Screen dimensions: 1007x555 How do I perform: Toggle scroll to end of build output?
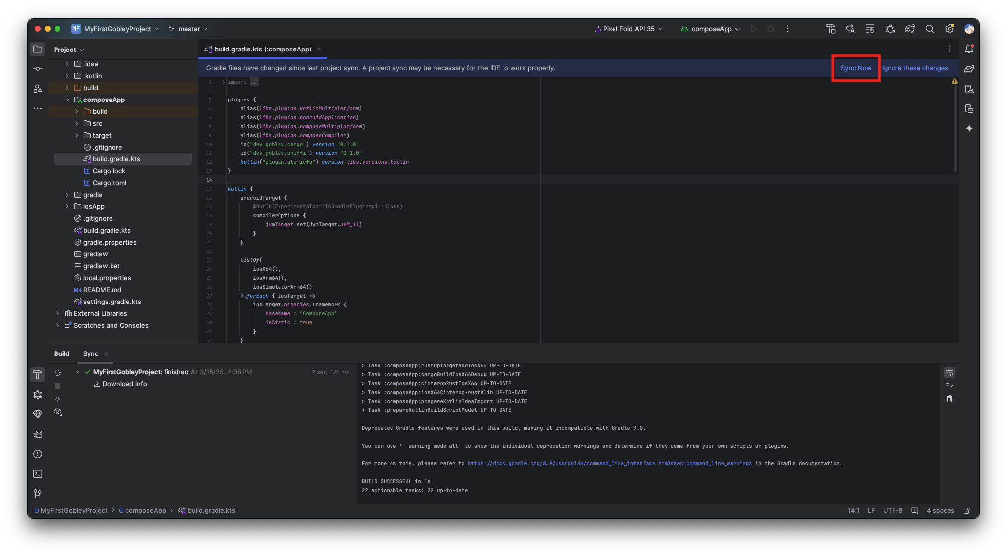click(950, 386)
